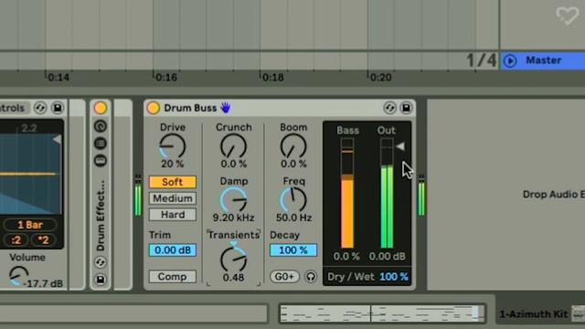Click the Drum Buss hot-swap preset icon

[389, 108]
